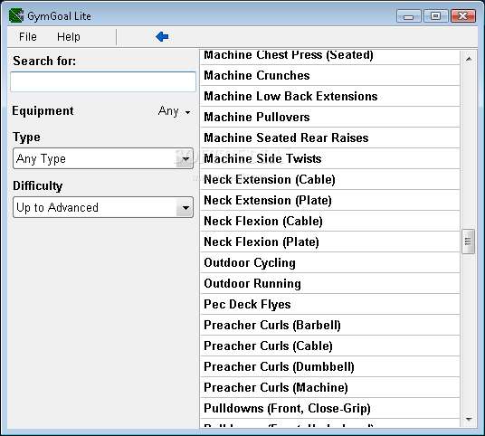Select Neck Extension (Cable)

330,179
